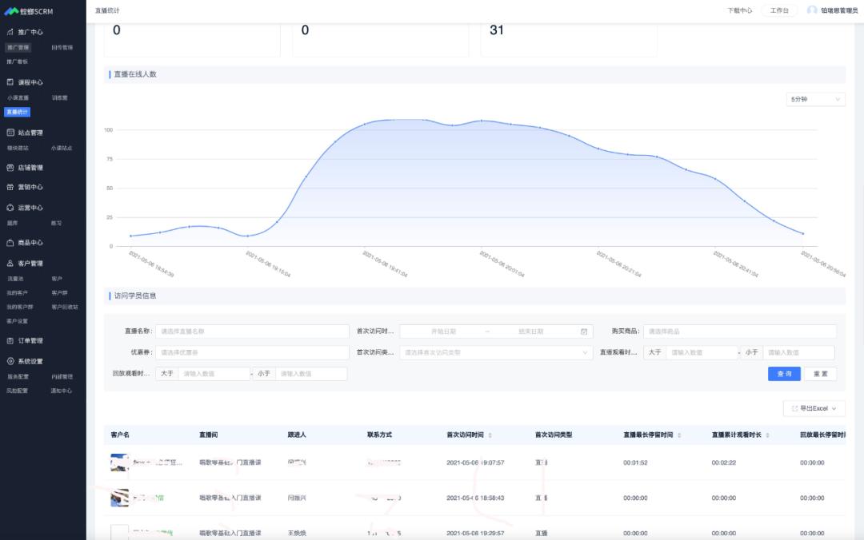Click the 优惠券 input field
The image size is (864, 540).
pos(252,352)
